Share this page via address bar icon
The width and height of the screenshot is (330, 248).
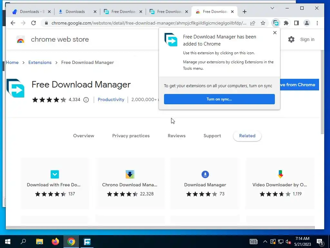pos(253,23)
